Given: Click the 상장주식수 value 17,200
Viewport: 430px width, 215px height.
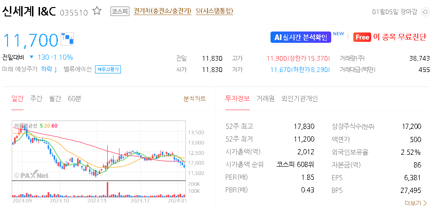Looking at the screenshot, I should [411, 127].
